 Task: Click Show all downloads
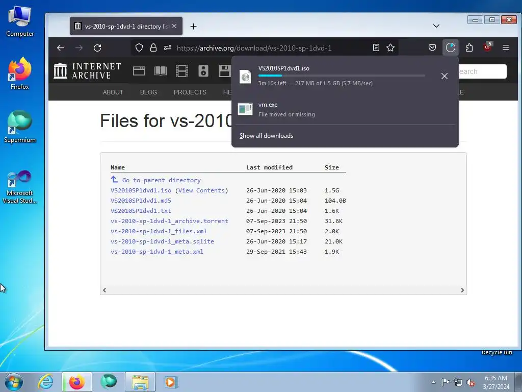tap(266, 136)
